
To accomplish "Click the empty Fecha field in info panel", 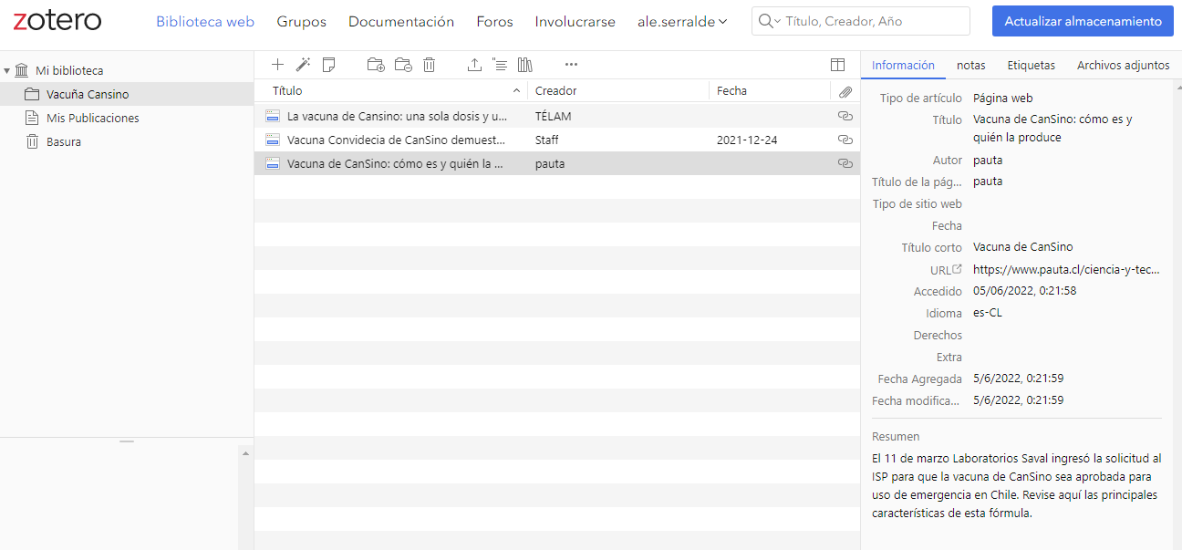I will (x=1067, y=225).
